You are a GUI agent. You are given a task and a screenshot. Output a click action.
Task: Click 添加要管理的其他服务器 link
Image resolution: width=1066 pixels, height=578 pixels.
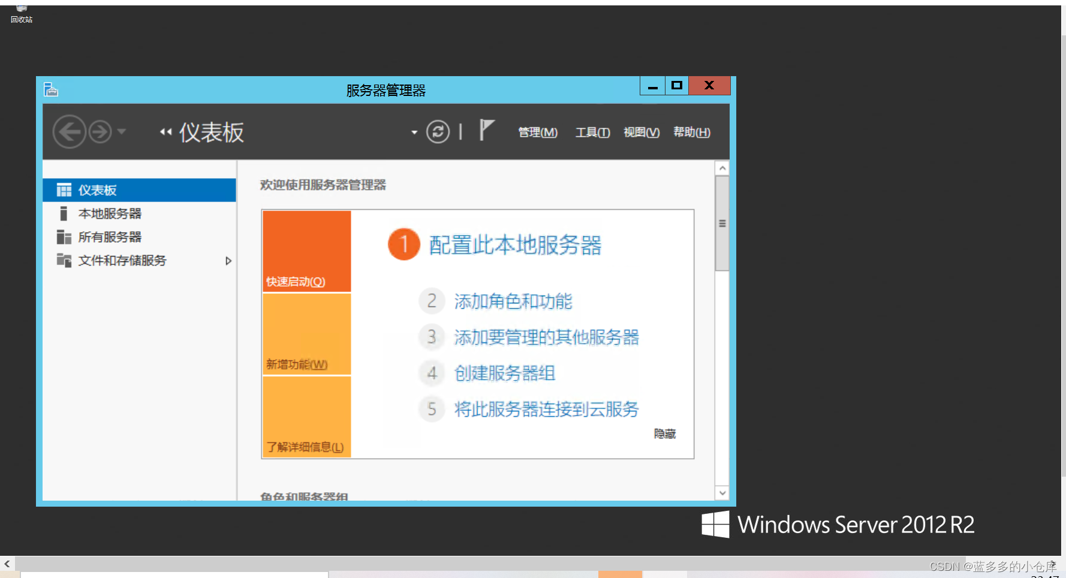coord(547,337)
